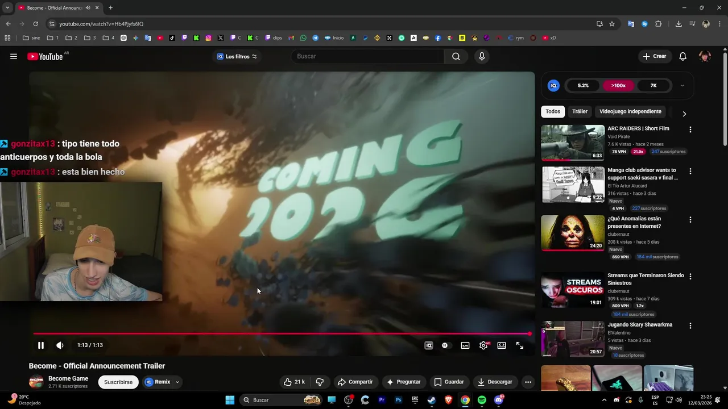
Task: Open options for Manga club advisor video
Action: (690, 171)
